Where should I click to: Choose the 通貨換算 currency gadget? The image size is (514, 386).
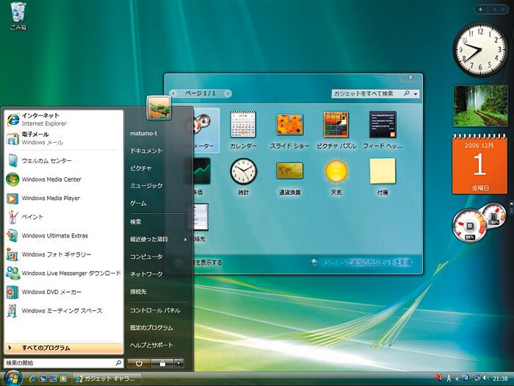(x=289, y=171)
